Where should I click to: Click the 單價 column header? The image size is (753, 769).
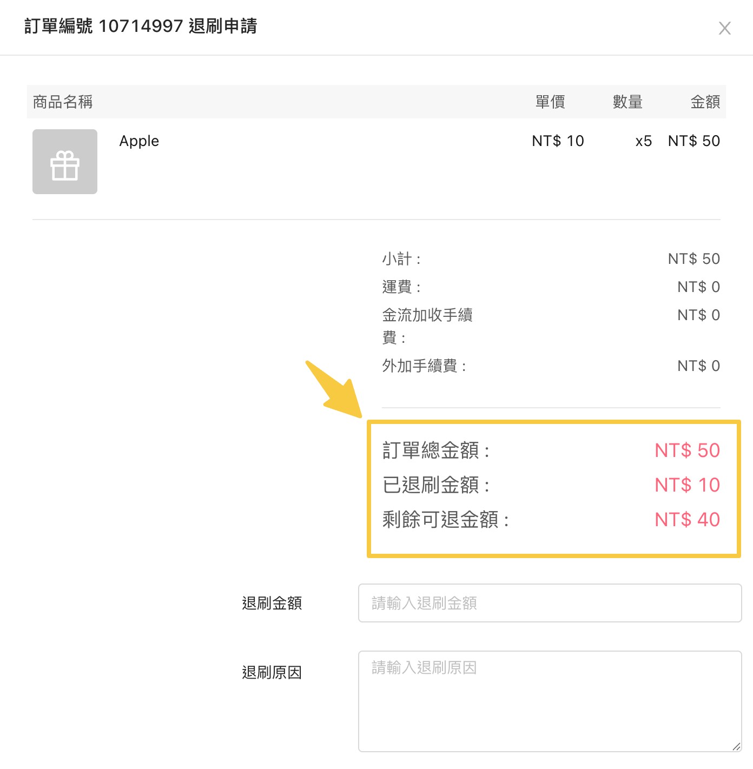pyautogui.click(x=550, y=102)
